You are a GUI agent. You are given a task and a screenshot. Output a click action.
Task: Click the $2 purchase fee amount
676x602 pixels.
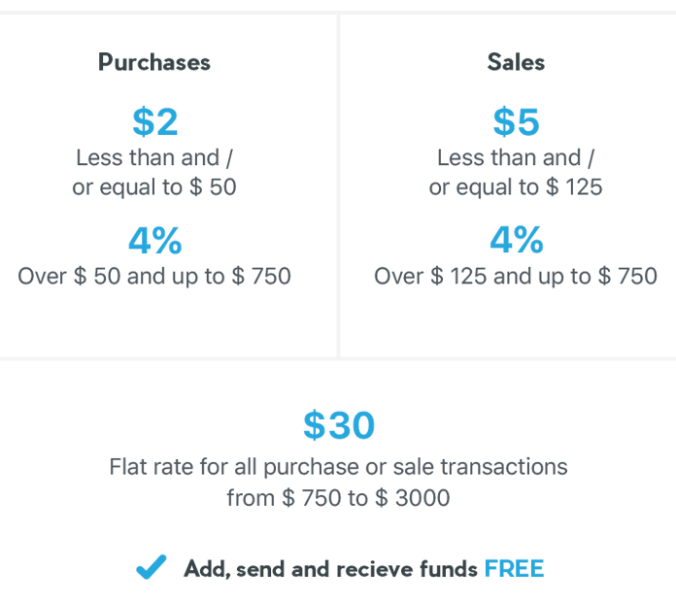pyautogui.click(x=155, y=122)
